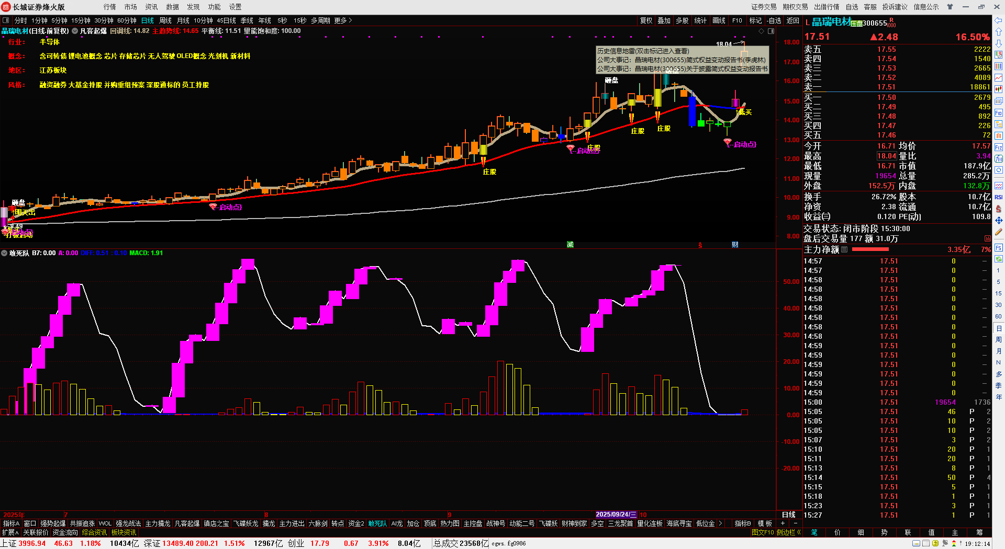Screen dimensions: 1005x549
Task: Click the green refresh icon in right sidebar
Action: (998, 259)
